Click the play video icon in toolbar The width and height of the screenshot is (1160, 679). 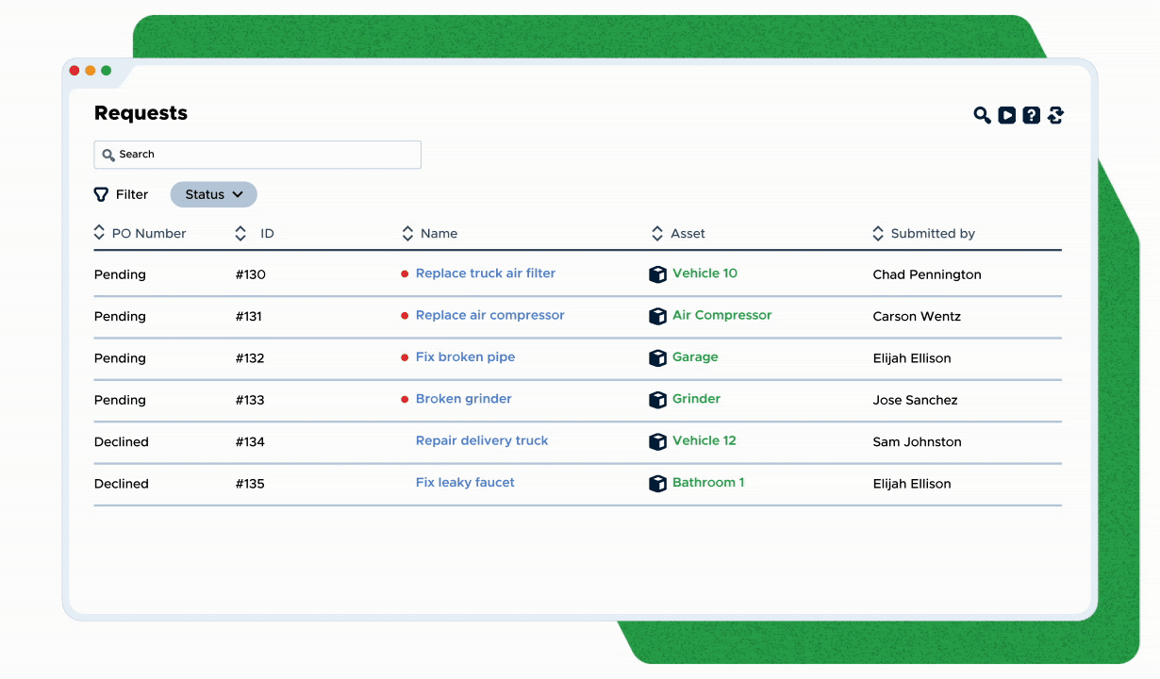click(1007, 115)
